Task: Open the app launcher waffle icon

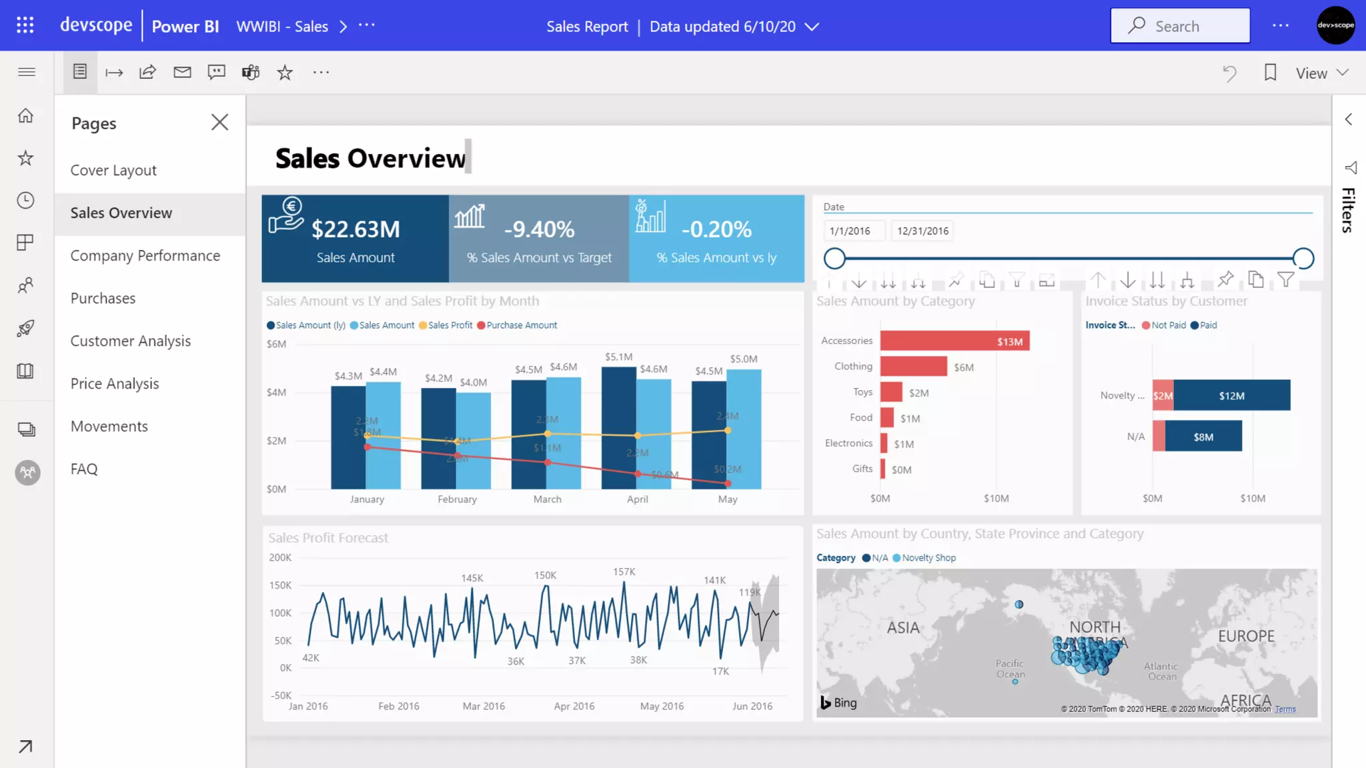Action: 25,25
